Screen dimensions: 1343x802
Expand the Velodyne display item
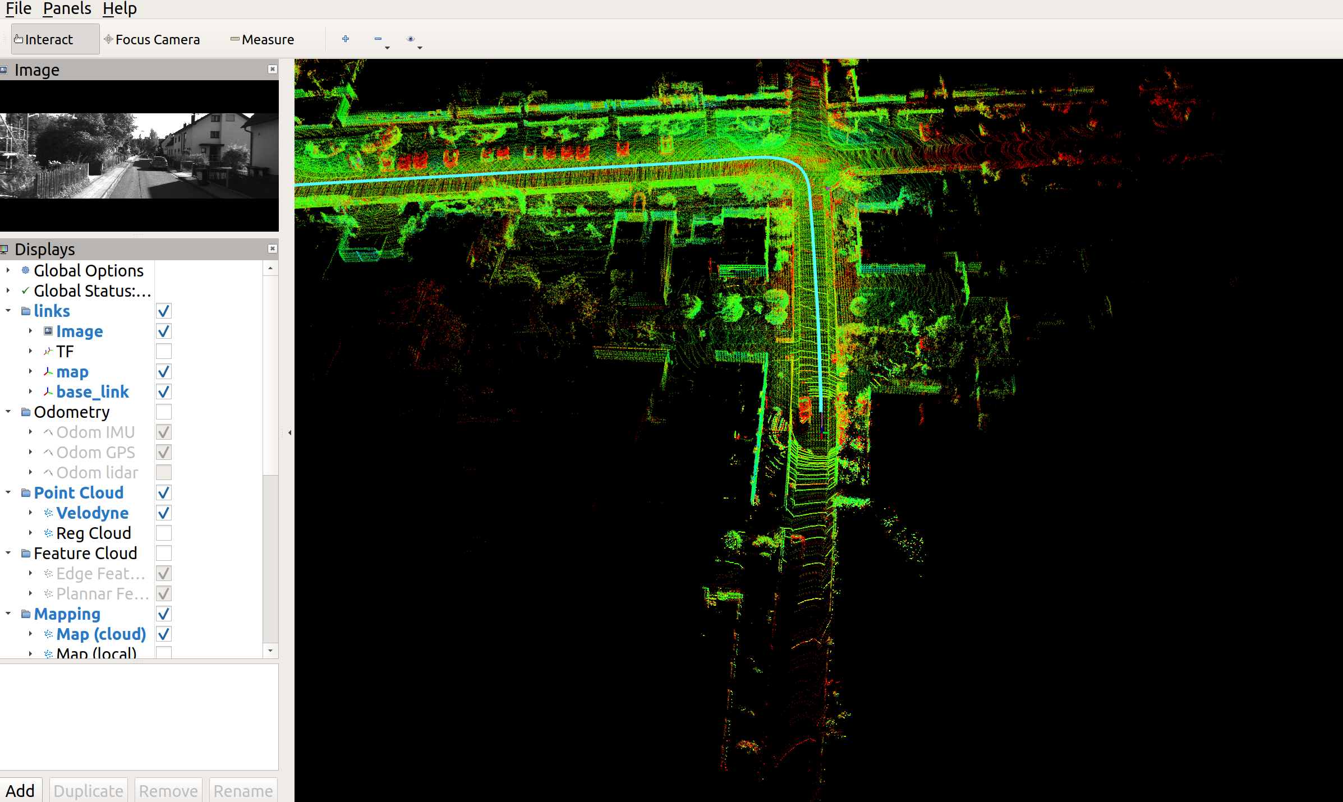click(x=30, y=513)
